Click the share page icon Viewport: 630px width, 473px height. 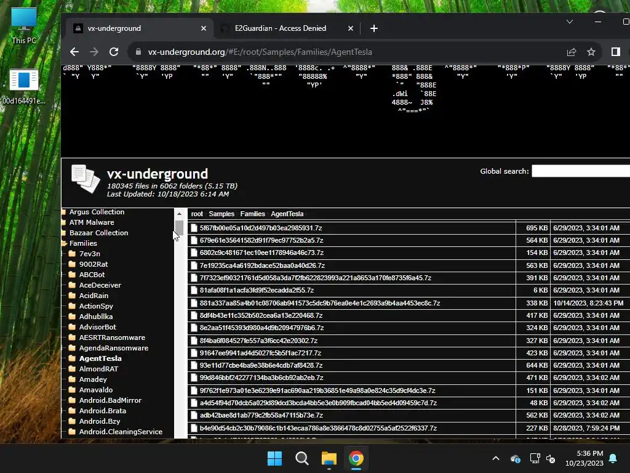coord(572,52)
